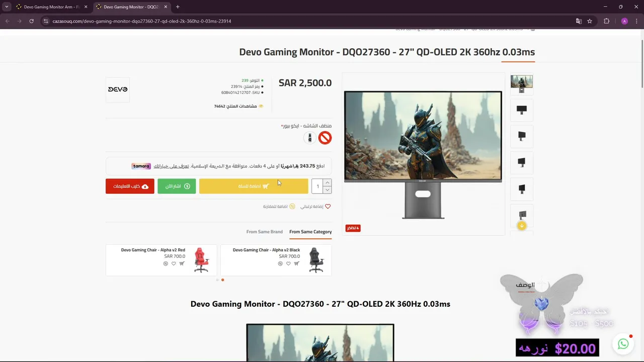The image size is (644, 362).
Task: Compare the Alpha v2 Red chair icon
Action: pyautogui.click(x=166, y=263)
